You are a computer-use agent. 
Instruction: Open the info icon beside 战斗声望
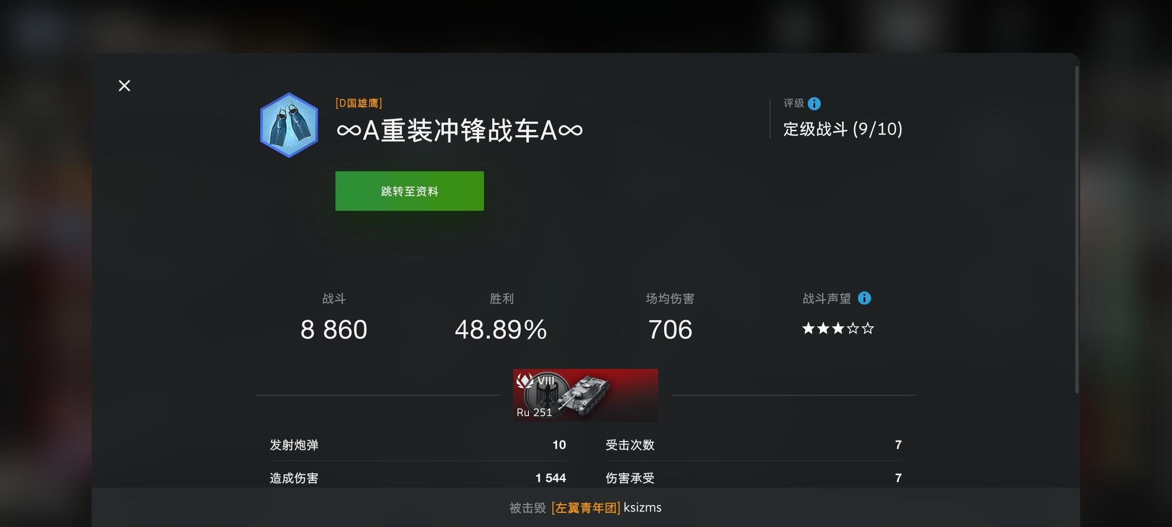(x=864, y=298)
